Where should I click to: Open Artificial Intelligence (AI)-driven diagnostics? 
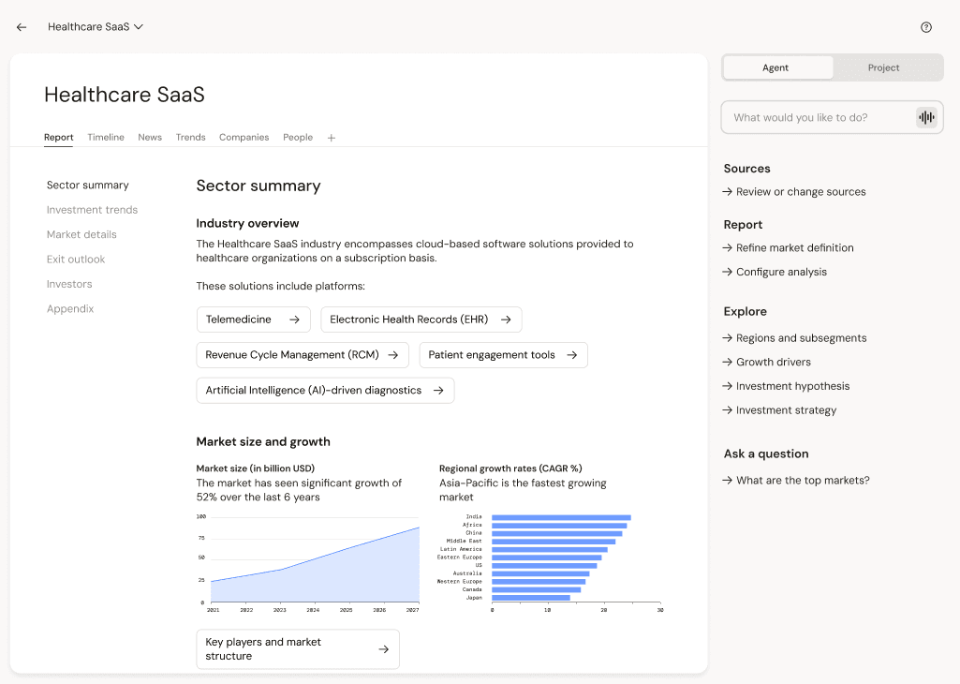pos(325,391)
